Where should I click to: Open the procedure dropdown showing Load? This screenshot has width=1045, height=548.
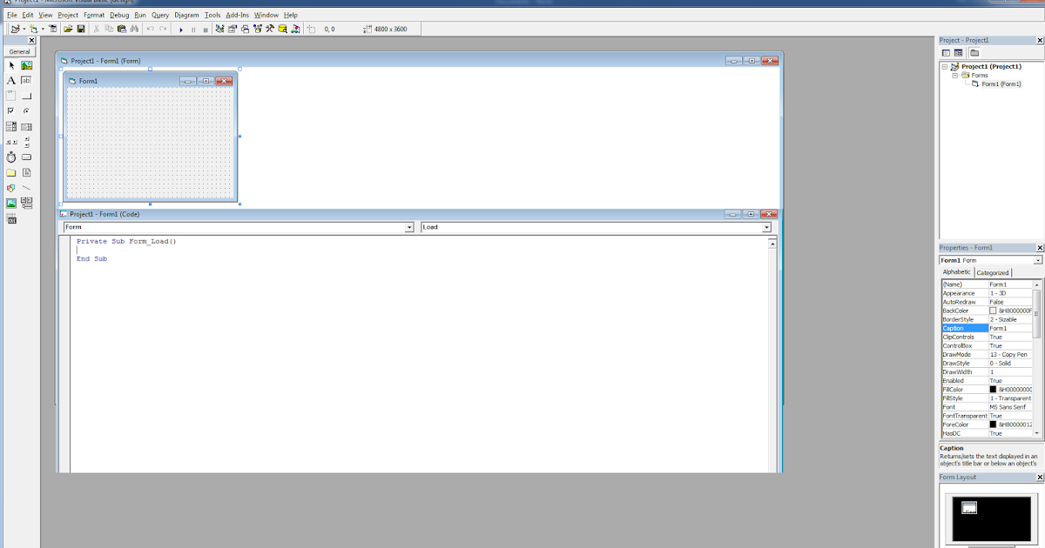coord(765,227)
